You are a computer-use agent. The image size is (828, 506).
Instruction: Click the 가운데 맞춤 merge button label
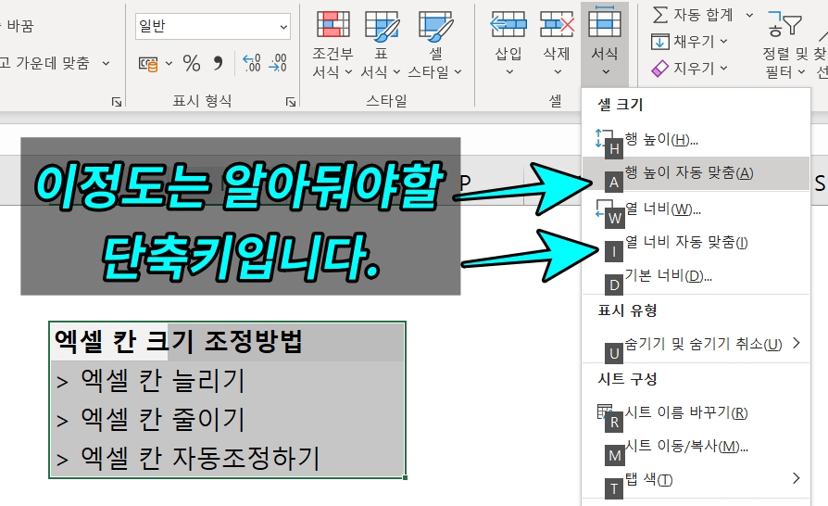coord(52,63)
